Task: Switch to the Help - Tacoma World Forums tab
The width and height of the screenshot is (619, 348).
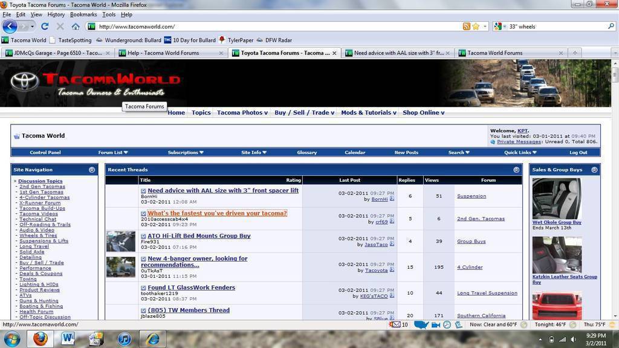Action: tap(170, 53)
